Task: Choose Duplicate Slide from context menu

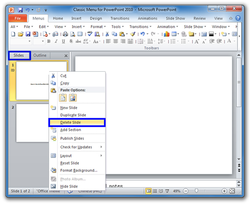Action: (77, 115)
